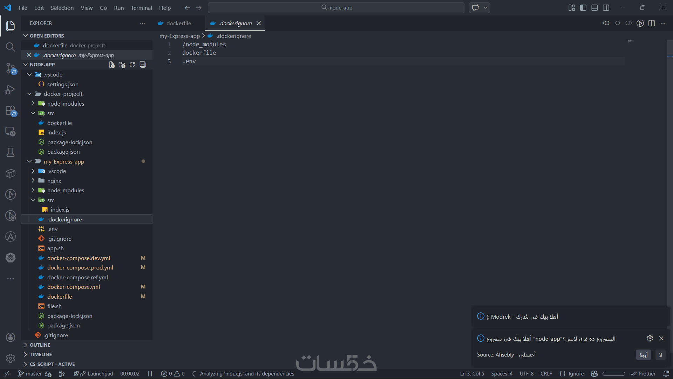Toggle the bottom panel layout button
Screen dimensions: 673x379
pyautogui.click(x=594, y=8)
